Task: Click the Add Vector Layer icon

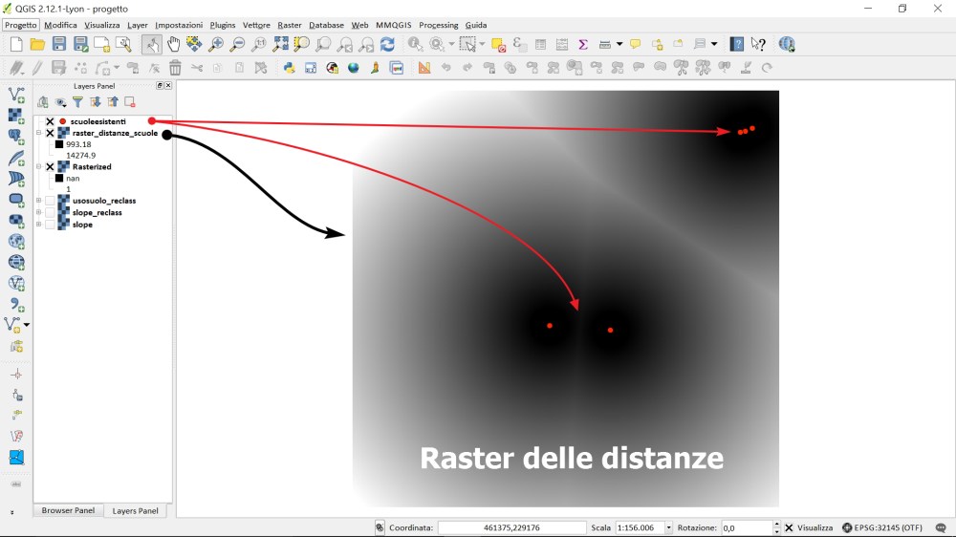Action: tap(16, 95)
